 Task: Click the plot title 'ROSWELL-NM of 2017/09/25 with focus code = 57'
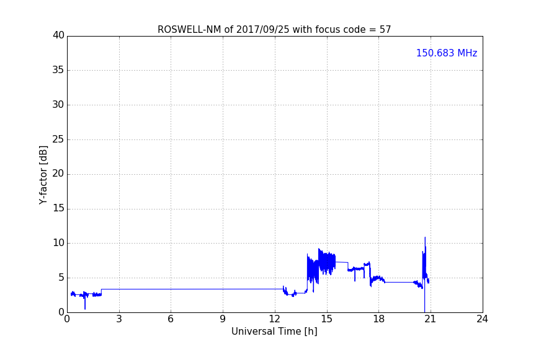(x=274, y=30)
